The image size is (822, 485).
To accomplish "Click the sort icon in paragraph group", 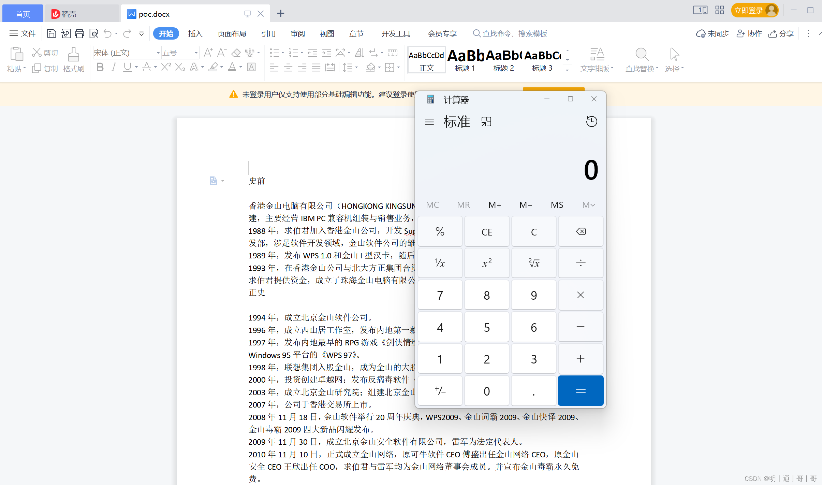I will tap(359, 53).
